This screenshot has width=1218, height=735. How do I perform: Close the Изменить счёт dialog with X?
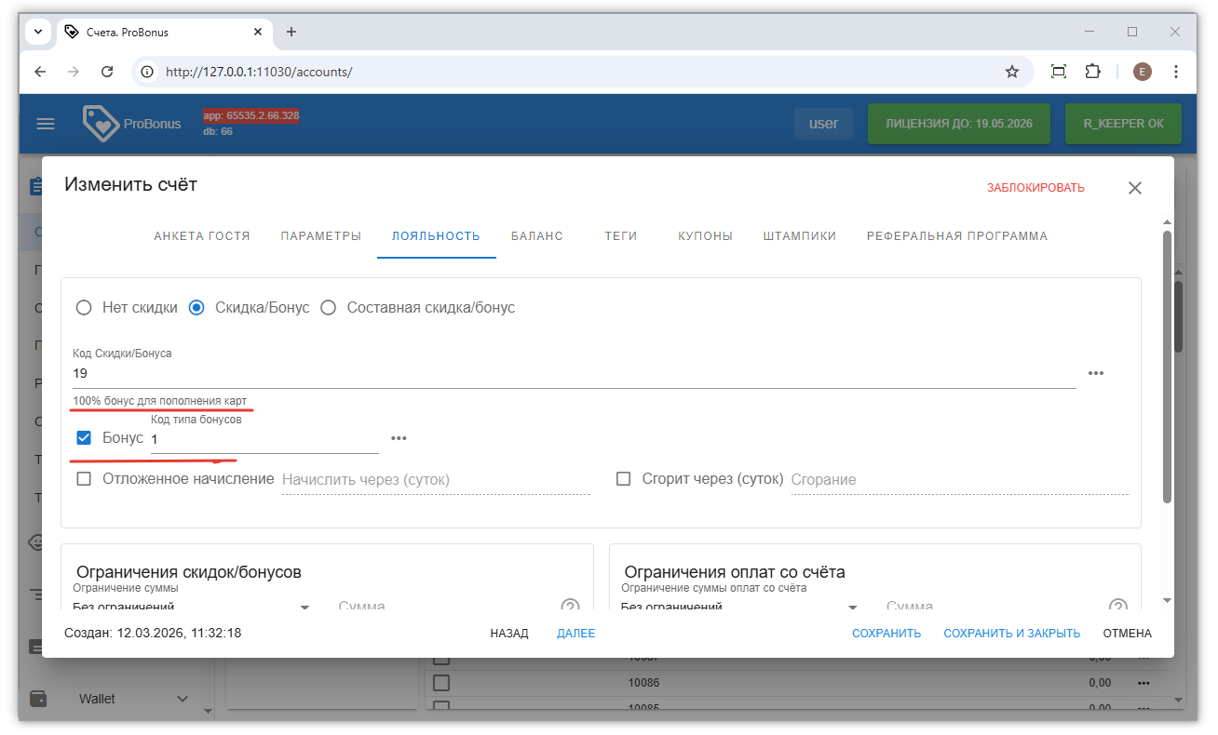click(x=1134, y=188)
